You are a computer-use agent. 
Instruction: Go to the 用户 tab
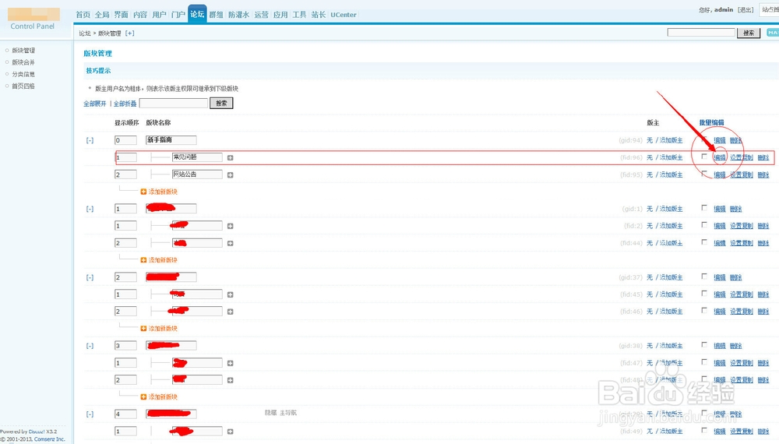(x=159, y=15)
